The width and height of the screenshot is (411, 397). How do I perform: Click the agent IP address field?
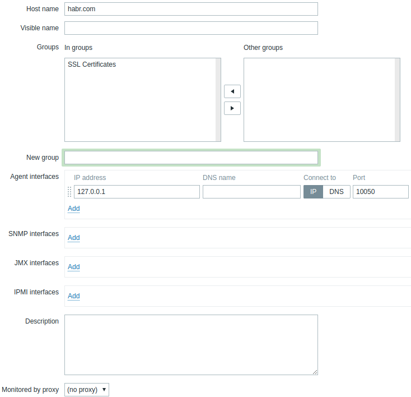(x=137, y=192)
